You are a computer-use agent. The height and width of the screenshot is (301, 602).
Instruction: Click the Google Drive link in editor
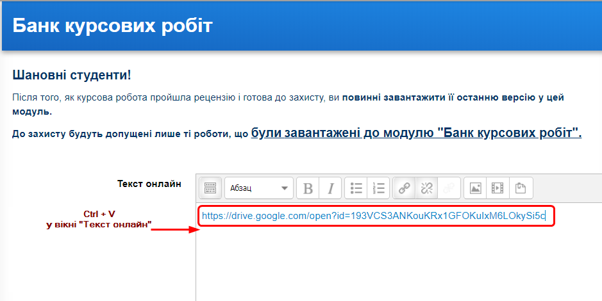pyautogui.click(x=373, y=216)
